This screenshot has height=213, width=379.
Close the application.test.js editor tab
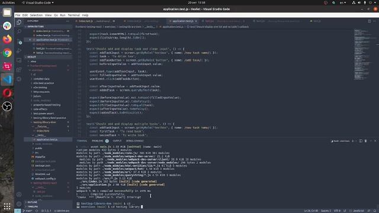pyautogui.click(x=196, y=21)
